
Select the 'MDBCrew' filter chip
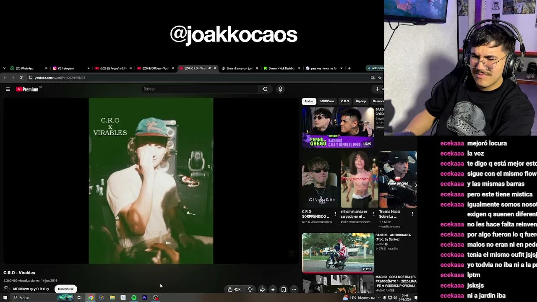327,101
